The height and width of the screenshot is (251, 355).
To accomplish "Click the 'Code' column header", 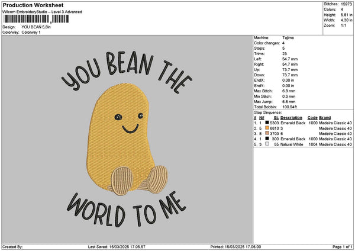I will click(312, 117).
